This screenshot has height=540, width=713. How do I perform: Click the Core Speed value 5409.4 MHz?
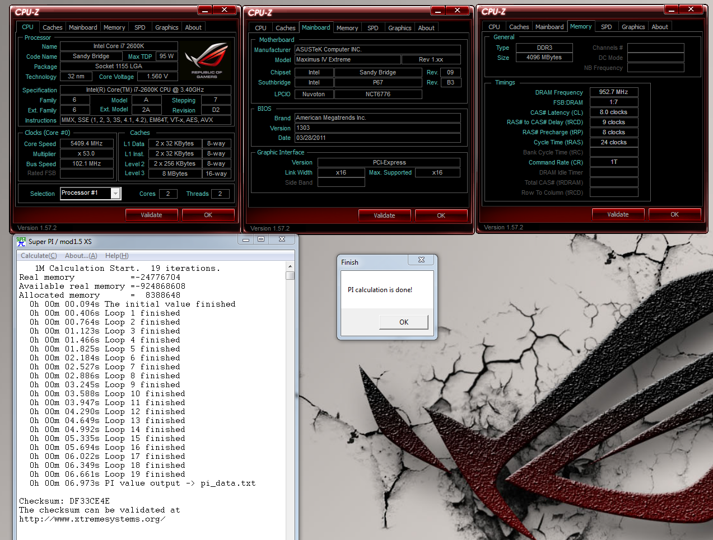click(x=87, y=144)
